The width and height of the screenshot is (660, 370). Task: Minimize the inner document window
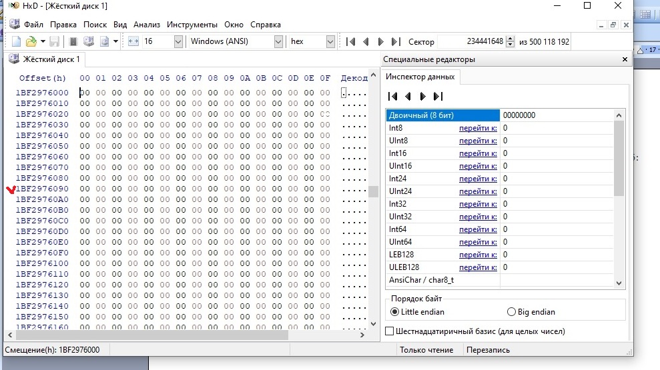(601, 25)
